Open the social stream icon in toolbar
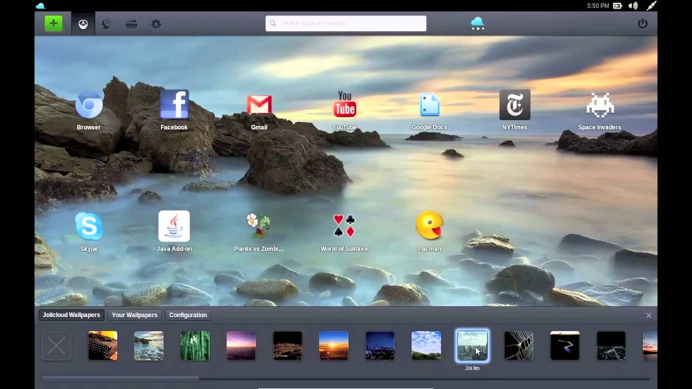Viewport: 692px width, 389px height. tap(107, 24)
